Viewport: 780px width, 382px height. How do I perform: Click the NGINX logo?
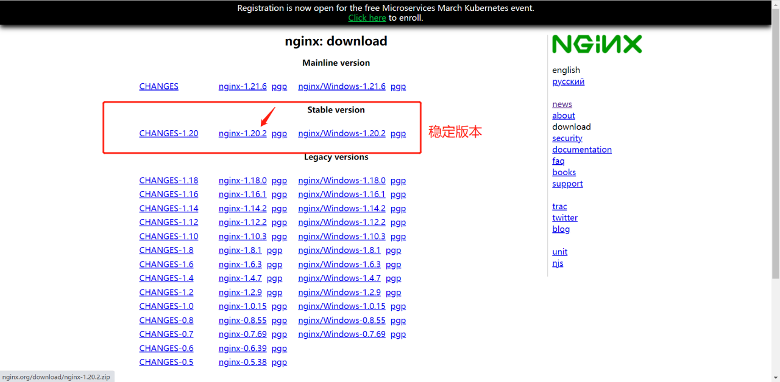597,44
